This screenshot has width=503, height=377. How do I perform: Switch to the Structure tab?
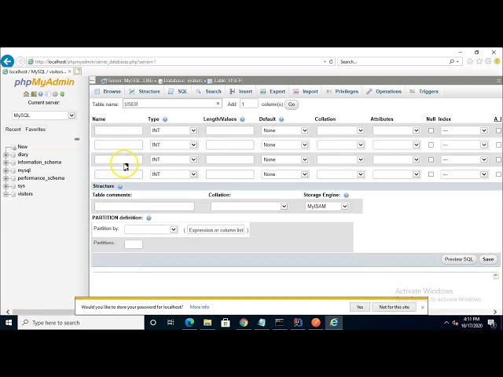145,91
